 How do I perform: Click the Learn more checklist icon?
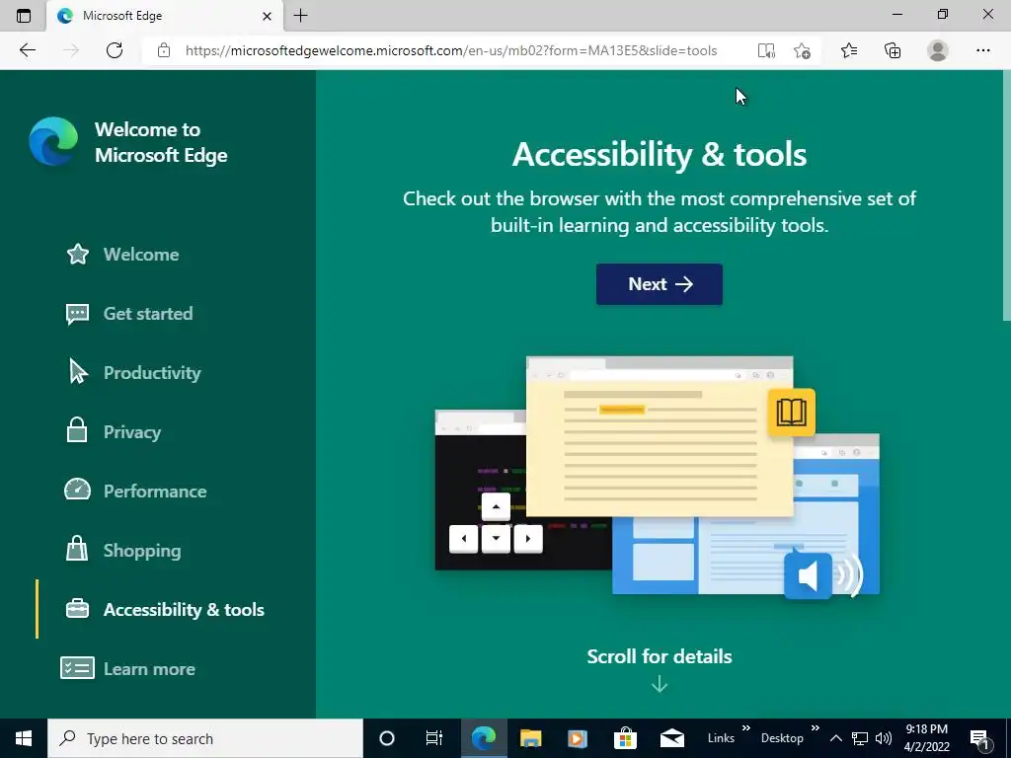pos(77,668)
